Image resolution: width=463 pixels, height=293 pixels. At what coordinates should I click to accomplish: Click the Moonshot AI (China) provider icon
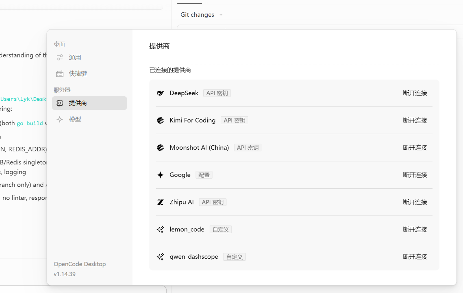pyautogui.click(x=161, y=148)
